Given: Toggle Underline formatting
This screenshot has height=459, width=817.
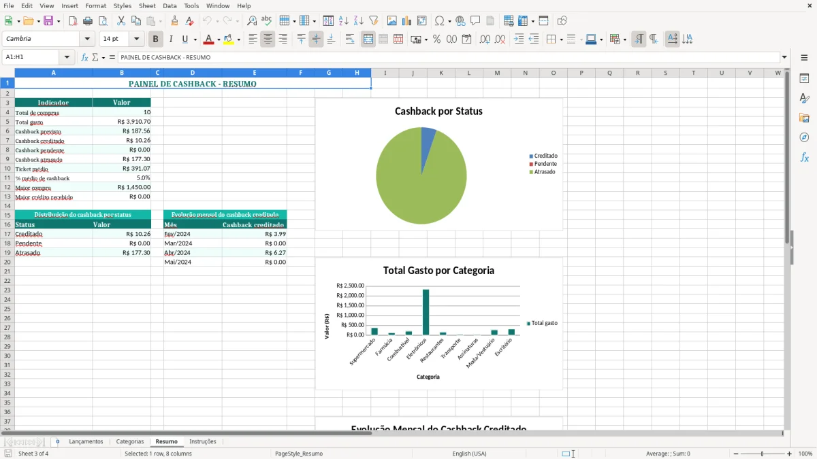Looking at the screenshot, I should [185, 39].
